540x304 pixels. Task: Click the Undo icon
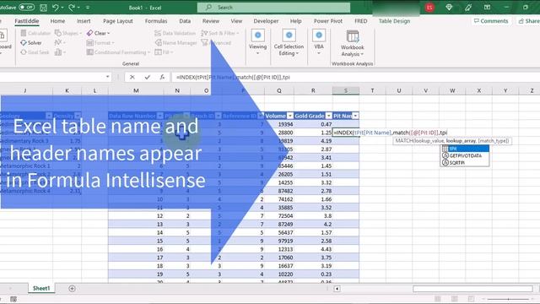55,8
